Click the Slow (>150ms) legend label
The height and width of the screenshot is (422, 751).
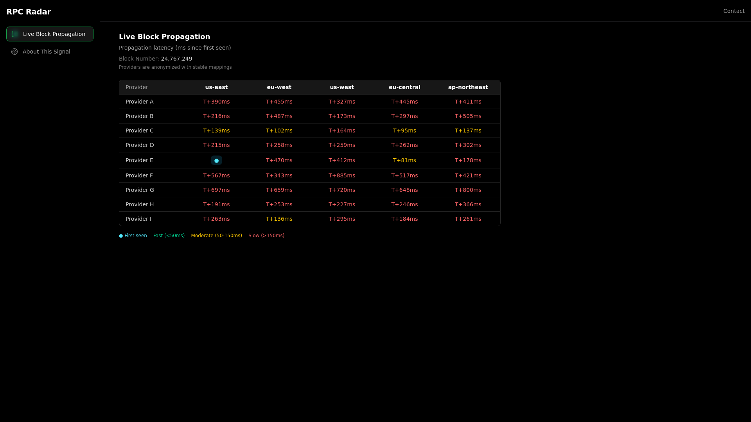pos(266,236)
